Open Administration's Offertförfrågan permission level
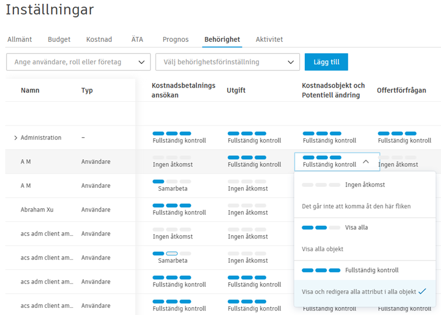This screenshot has height=315, width=441. coord(405,138)
